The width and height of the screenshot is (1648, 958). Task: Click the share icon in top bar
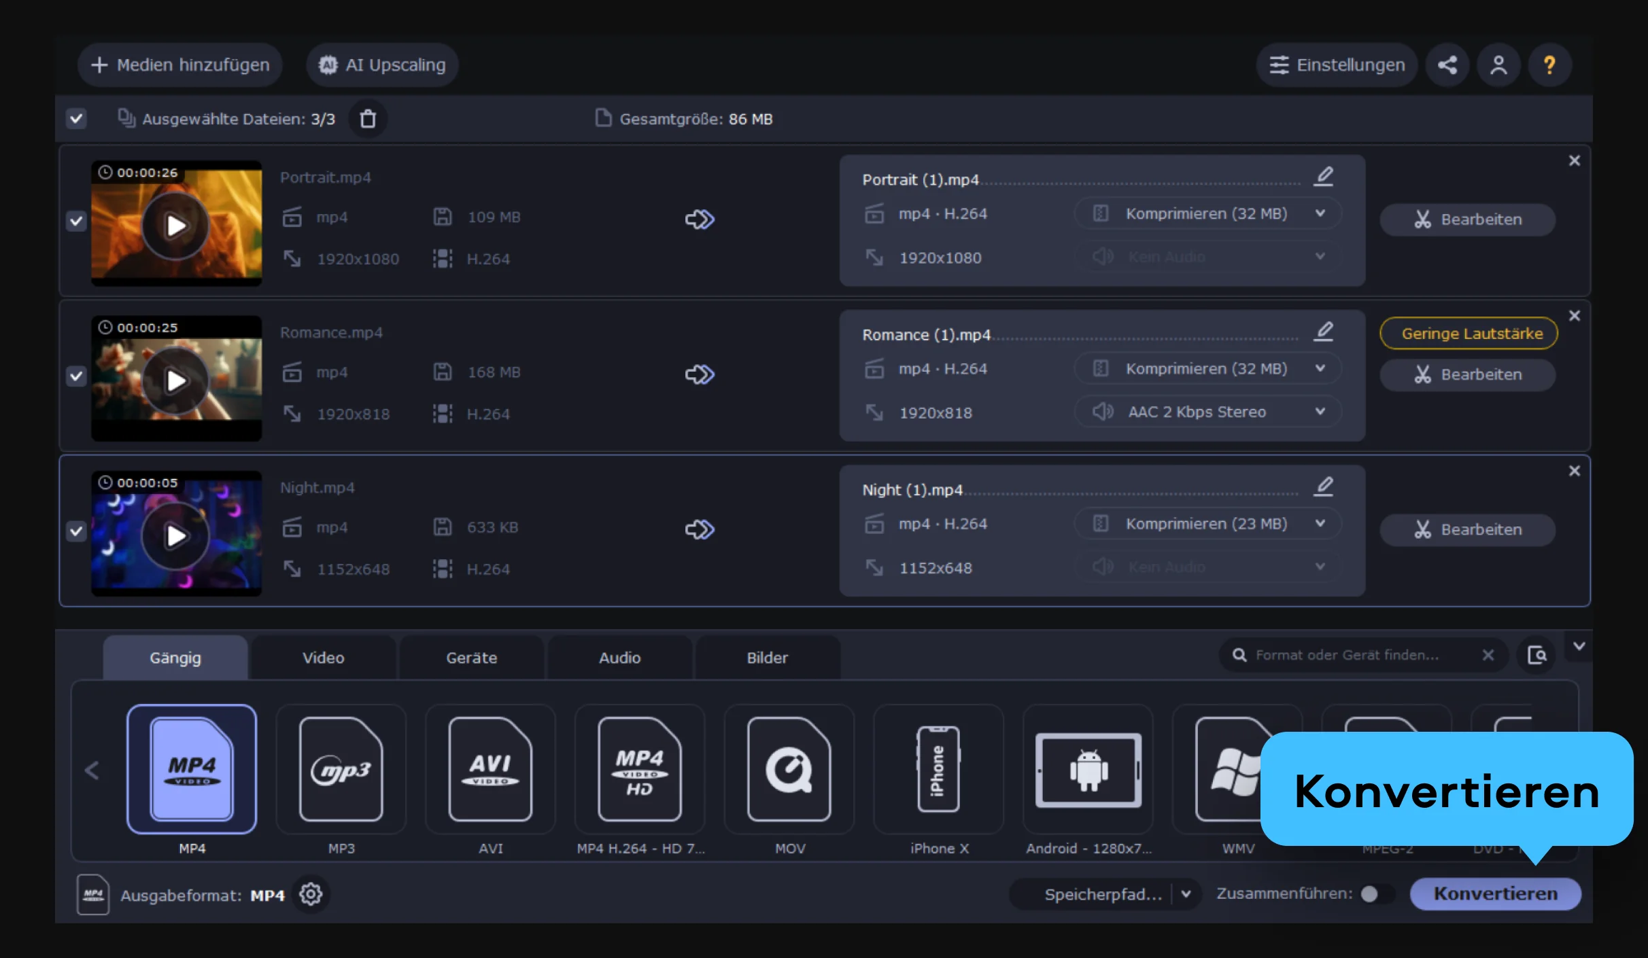pyautogui.click(x=1447, y=65)
